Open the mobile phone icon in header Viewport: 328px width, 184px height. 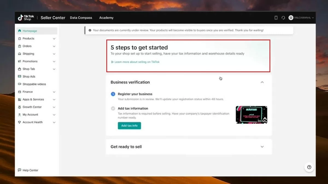[x=276, y=18]
